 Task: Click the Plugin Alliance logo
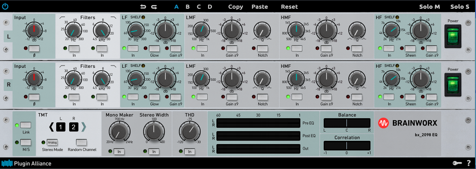[26, 163]
